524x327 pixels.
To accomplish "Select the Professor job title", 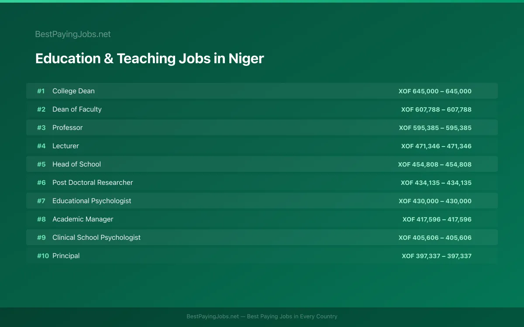I will tap(67, 128).
